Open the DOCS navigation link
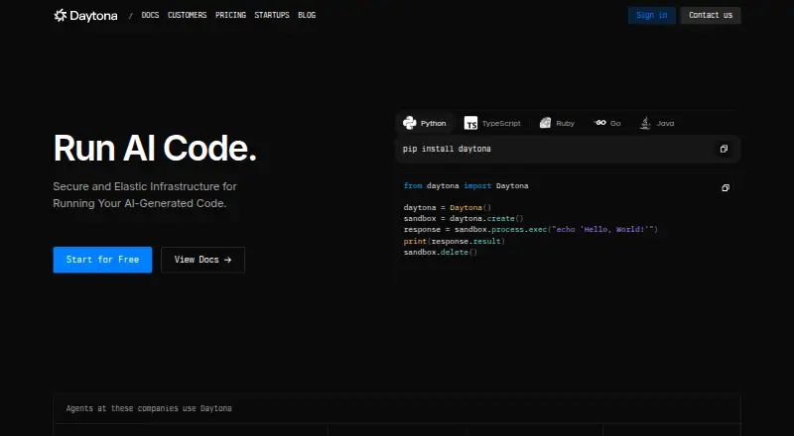 click(150, 15)
